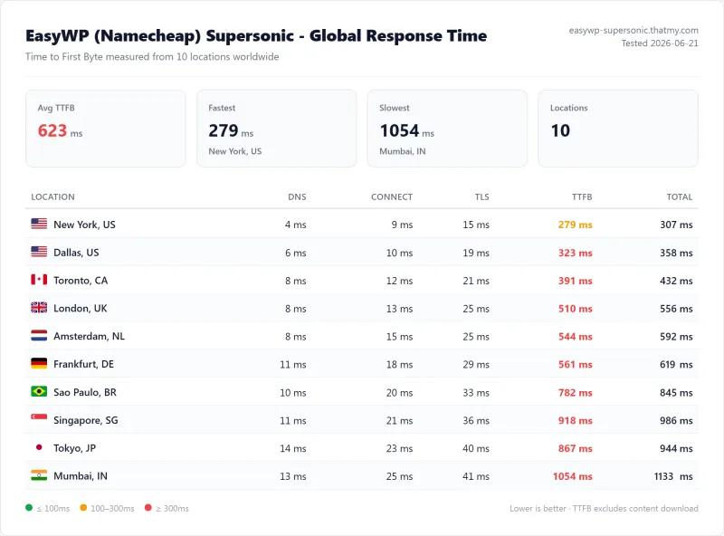This screenshot has height=536, width=724.
Task: Click the Amsterdam, NL location name
Action: point(89,336)
